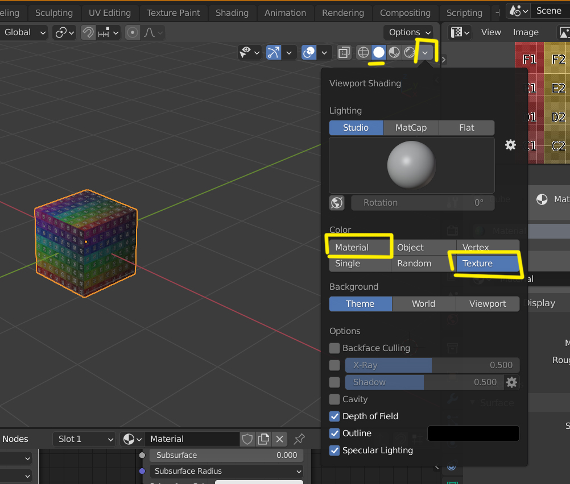Open transform pivot point icon
Screen dimensions: 570x484
pyautogui.click(x=65, y=33)
